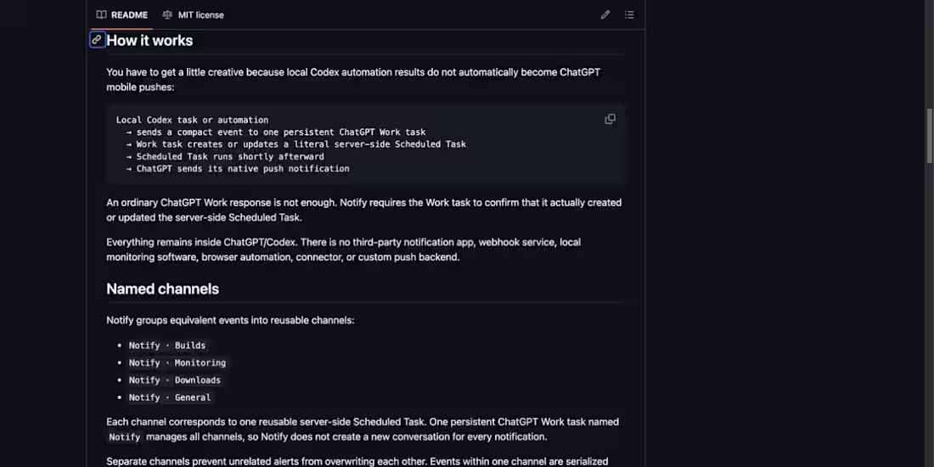
Task: Click sentence starting 'Separate channels prevent unrelated alerts'
Action: tap(357, 462)
